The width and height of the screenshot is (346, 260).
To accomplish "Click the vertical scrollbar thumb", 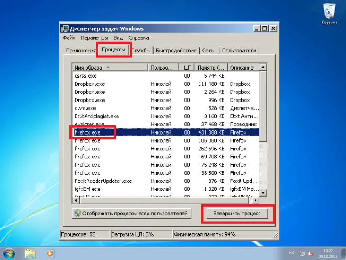I will (263, 107).
